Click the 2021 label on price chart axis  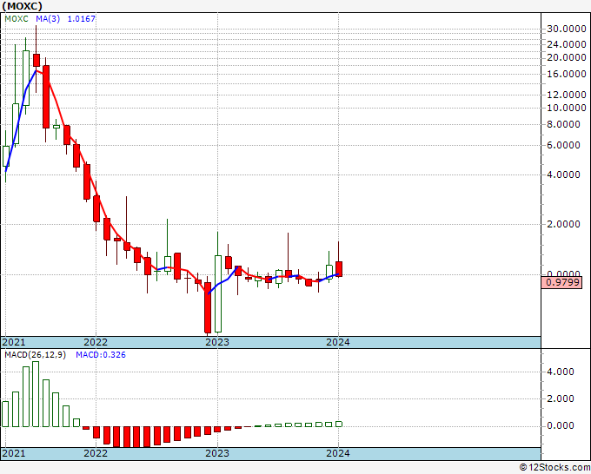tap(14, 342)
